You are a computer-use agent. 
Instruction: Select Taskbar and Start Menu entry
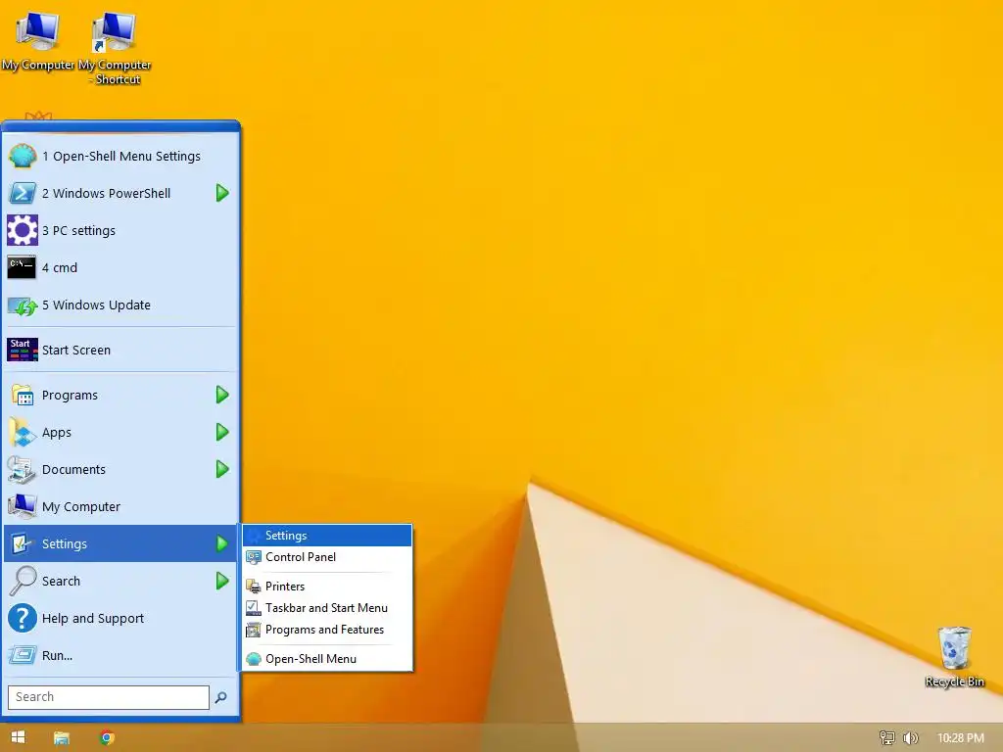327,608
